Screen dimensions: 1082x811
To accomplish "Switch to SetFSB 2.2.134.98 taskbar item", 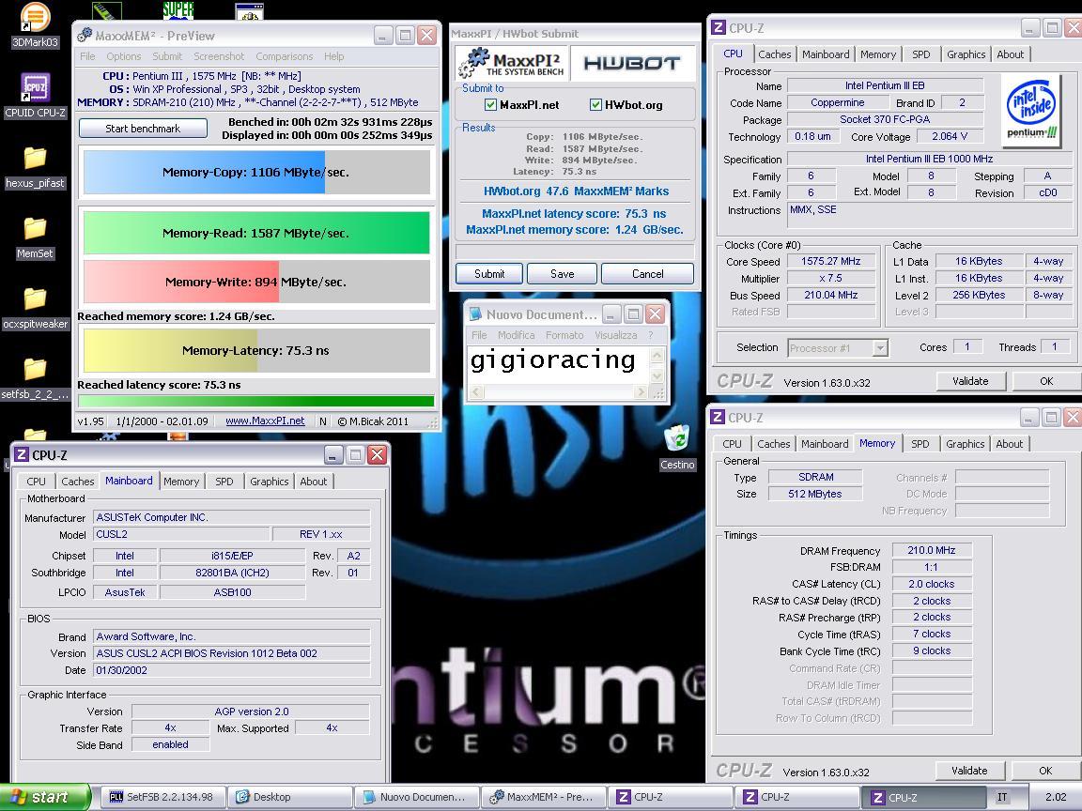I will click(x=162, y=797).
